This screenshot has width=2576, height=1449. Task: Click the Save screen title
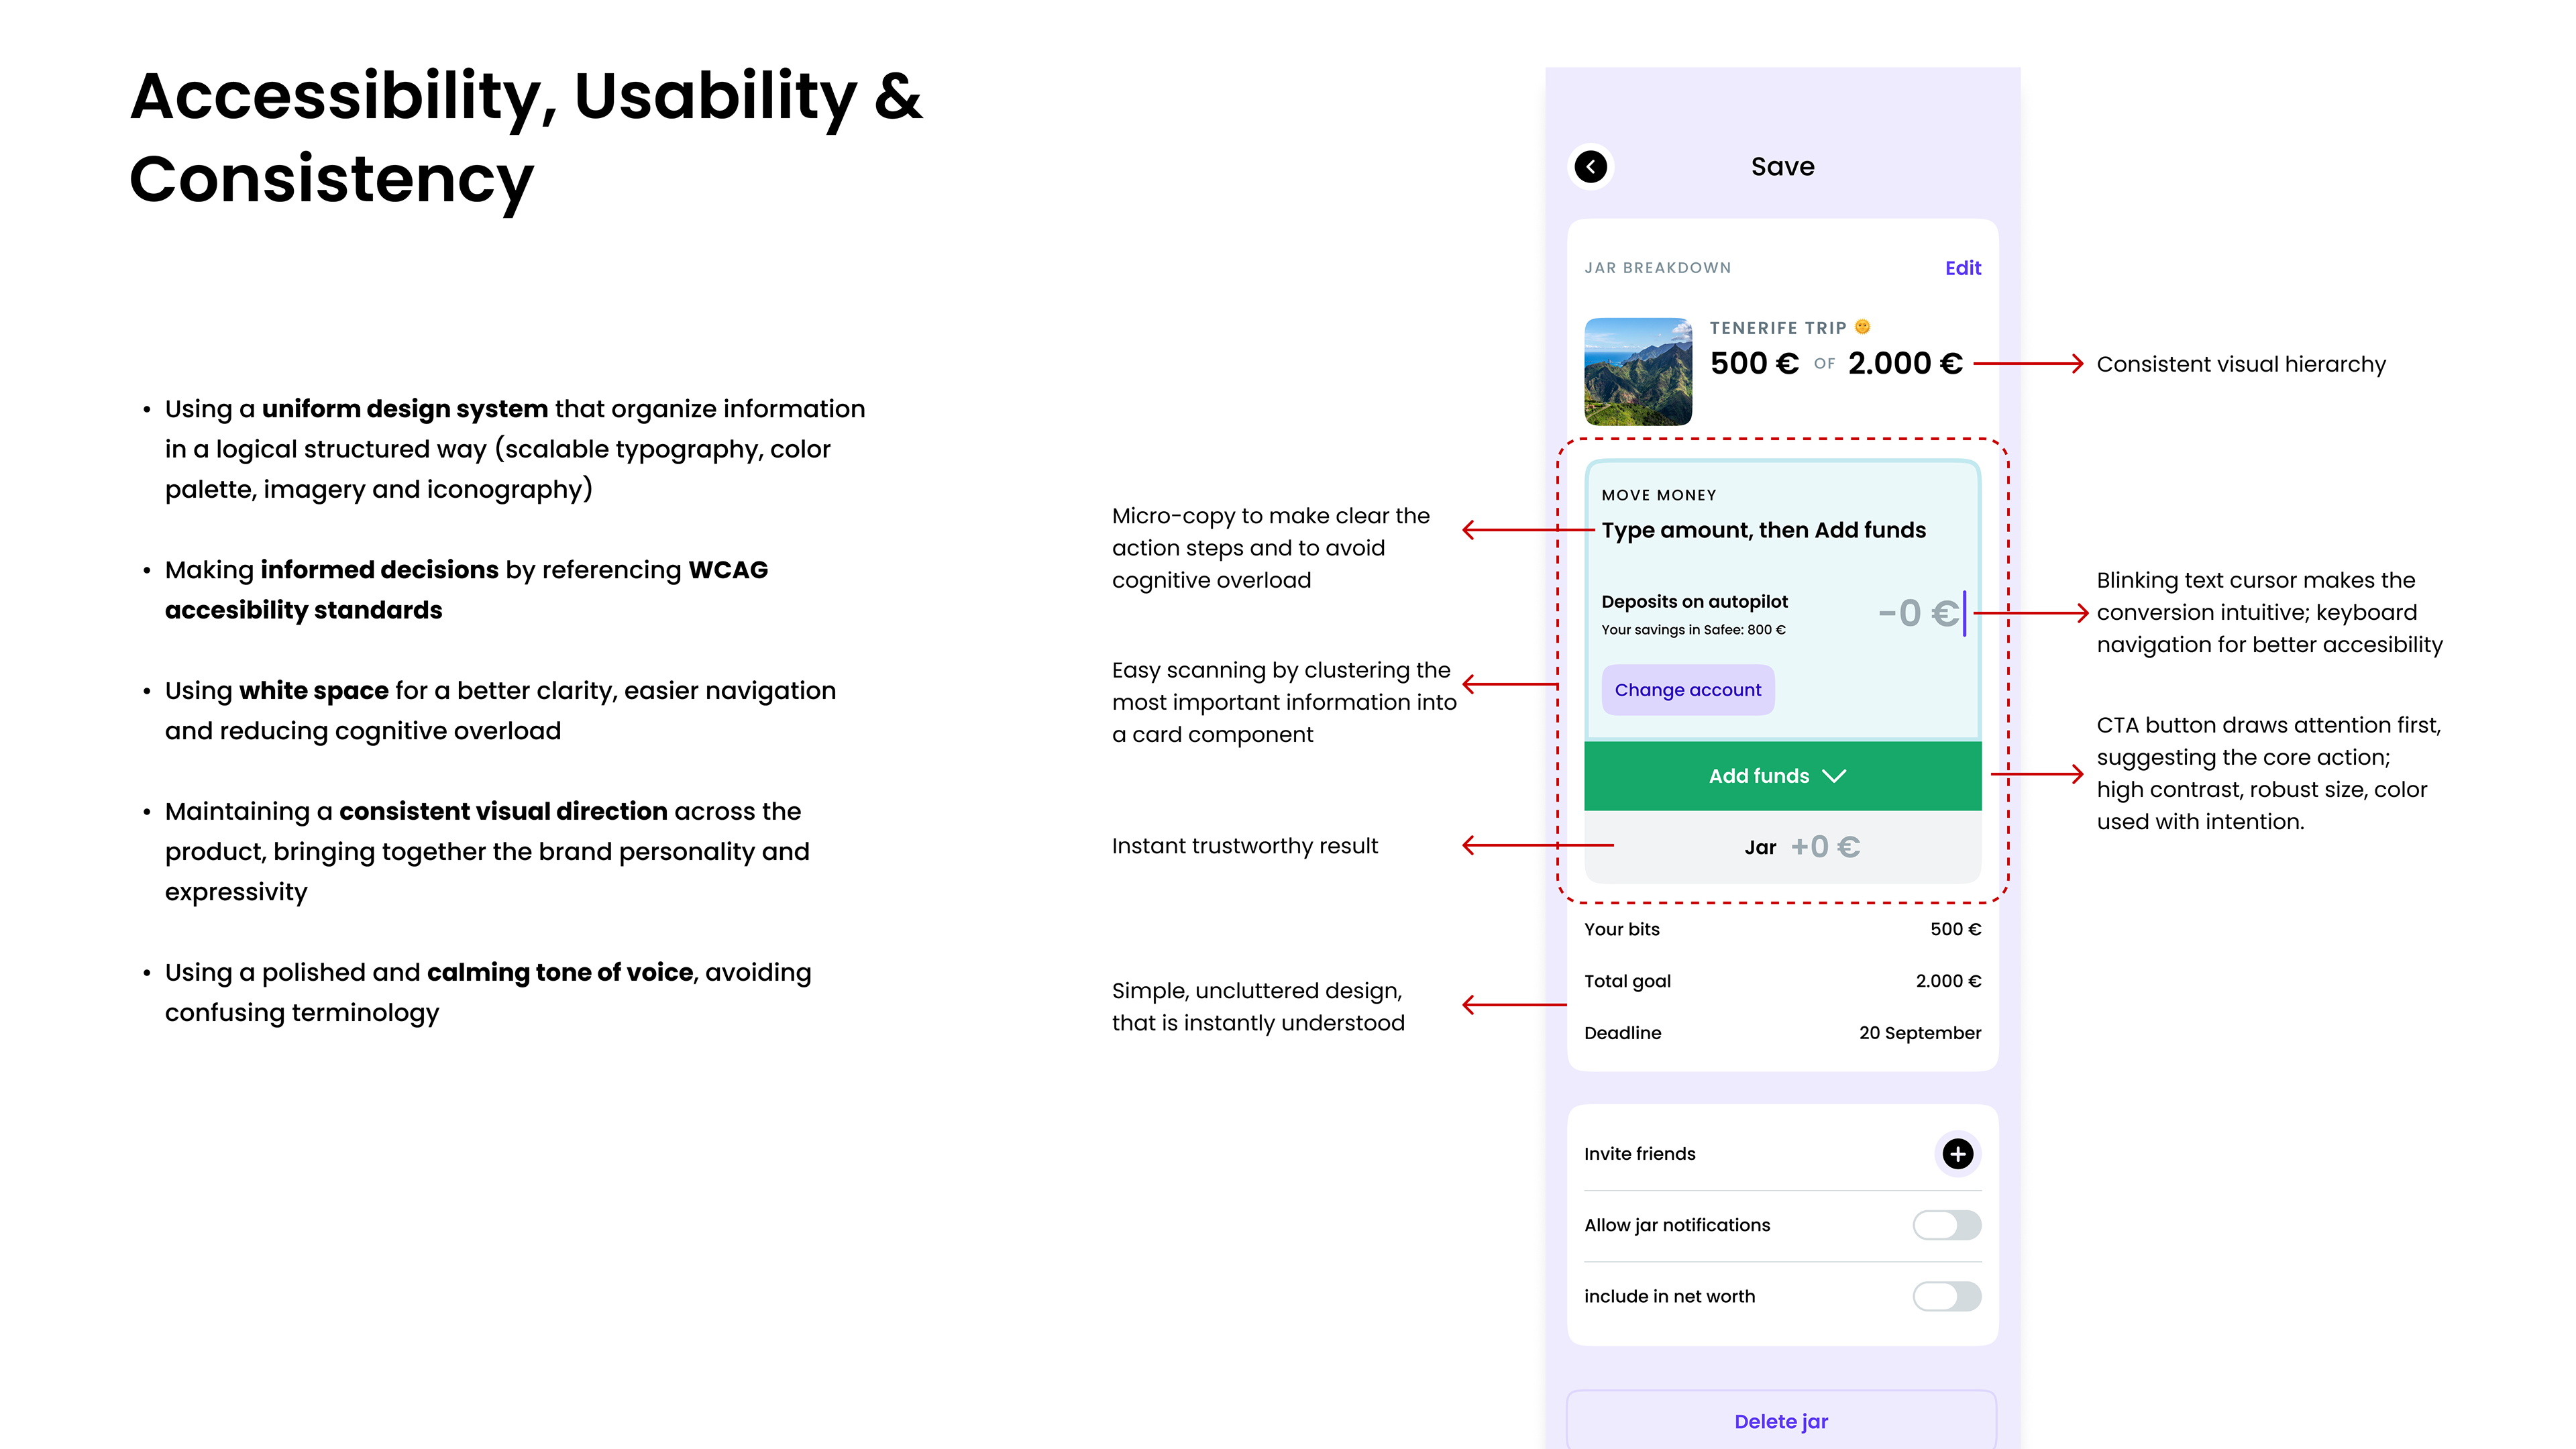tap(1782, 167)
